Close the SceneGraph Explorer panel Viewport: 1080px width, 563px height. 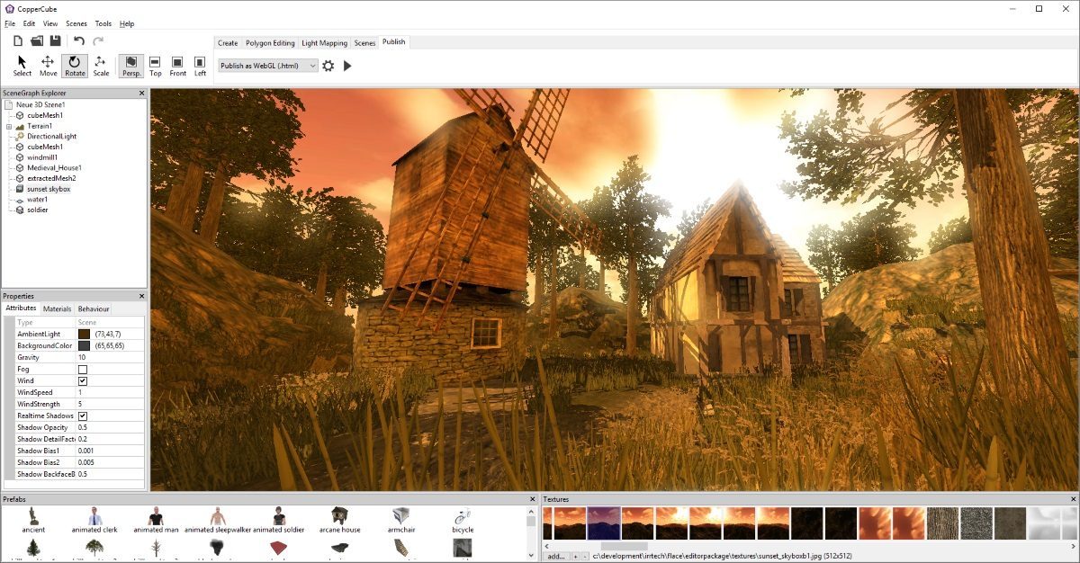(x=141, y=93)
